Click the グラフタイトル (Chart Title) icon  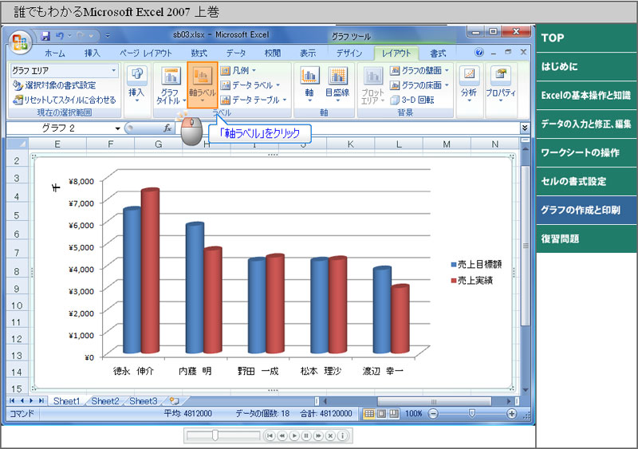tap(170, 84)
